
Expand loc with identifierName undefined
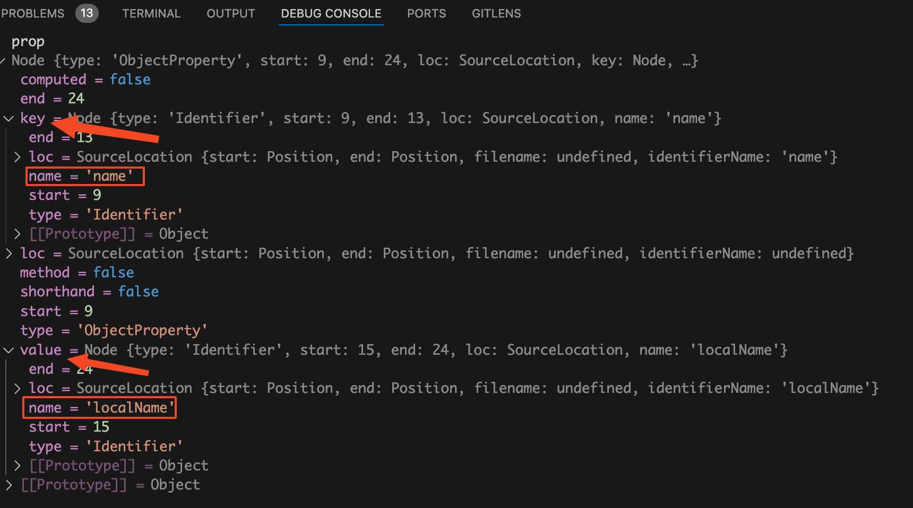click(x=8, y=253)
